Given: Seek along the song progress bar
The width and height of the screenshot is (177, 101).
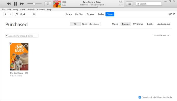Looking at the screenshot, I should point(92,7).
